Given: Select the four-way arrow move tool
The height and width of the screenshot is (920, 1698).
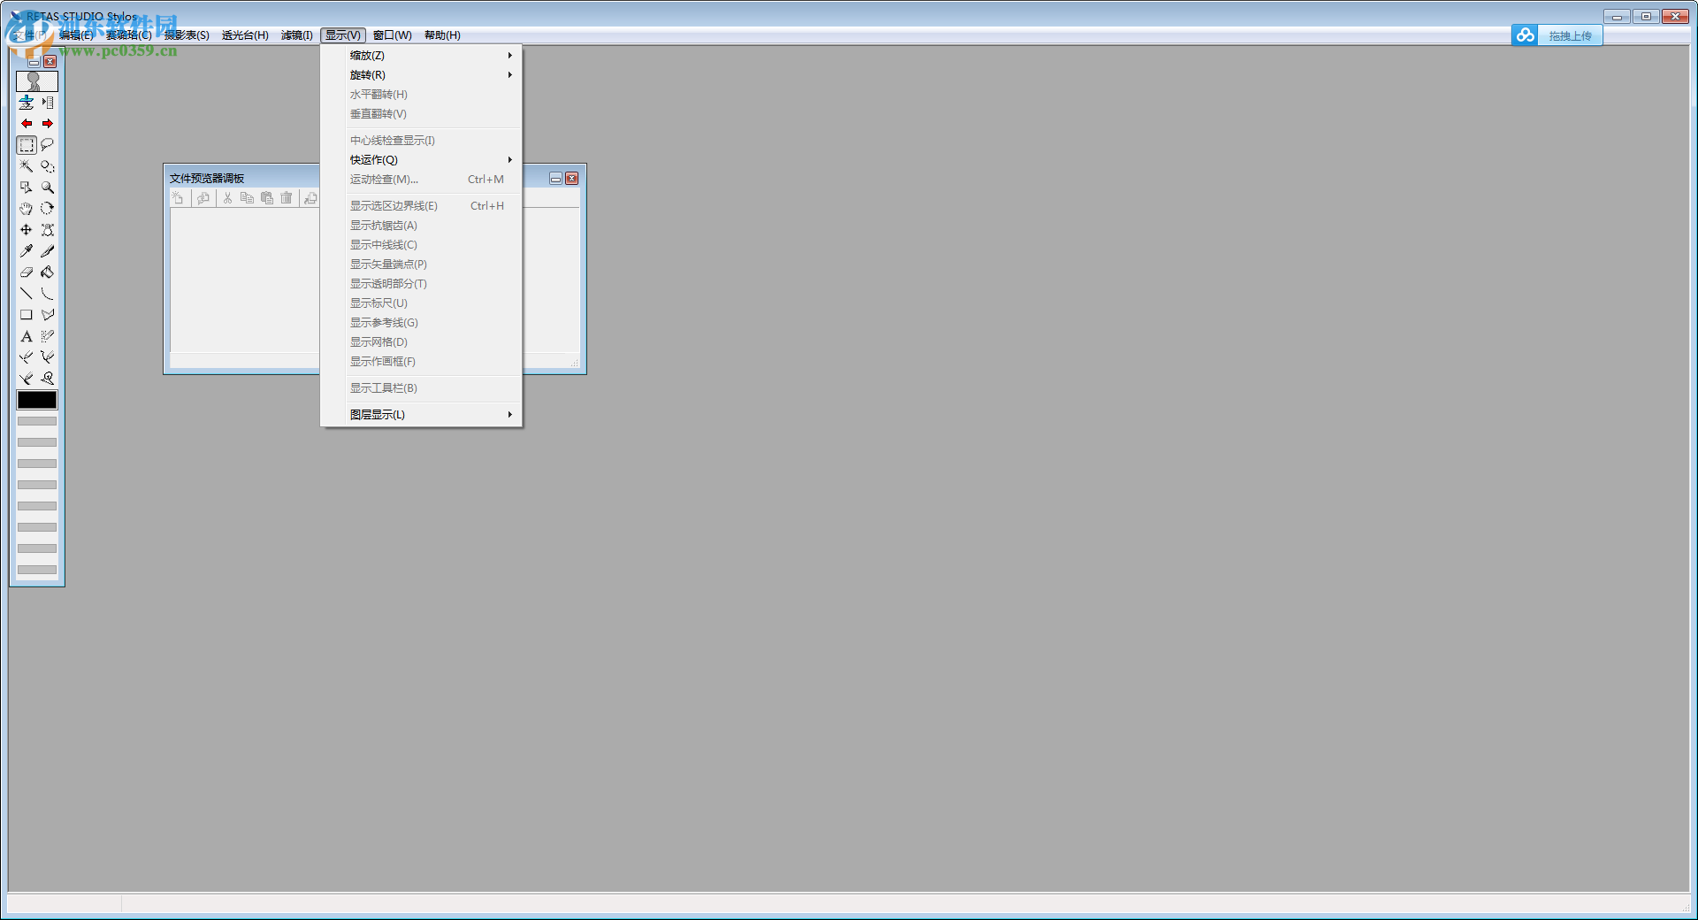Looking at the screenshot, I should pyautogui.click(x=27, y=230).
